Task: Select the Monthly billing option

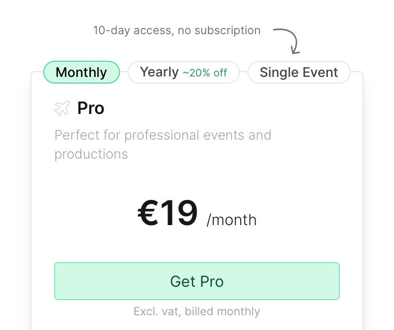Action: pos(81,72)
